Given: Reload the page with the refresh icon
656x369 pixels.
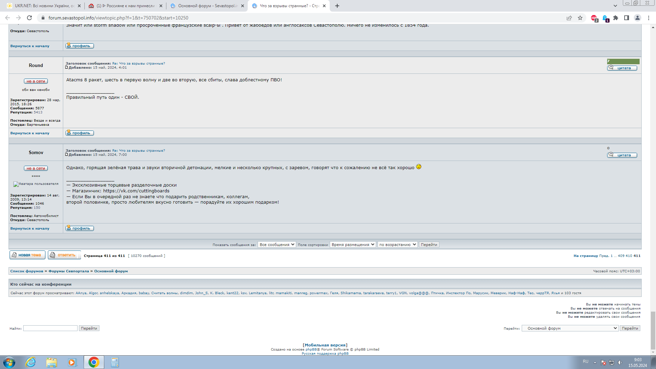Looking at the screenshot, I should point(29,18).
